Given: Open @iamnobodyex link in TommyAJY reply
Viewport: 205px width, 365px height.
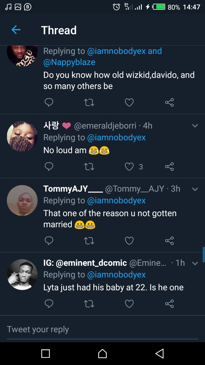Looking at the screenshot, I should point(116,200).
